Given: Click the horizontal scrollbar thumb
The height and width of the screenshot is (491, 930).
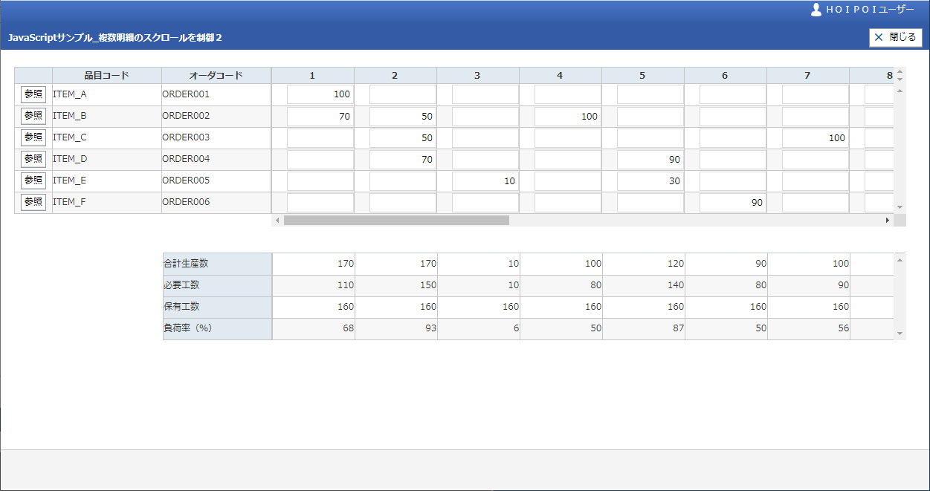Looking at the screenshot, I should point(396,221).
